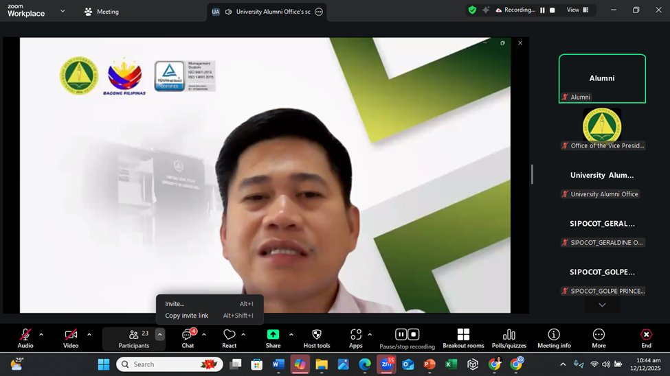Show Meeting info
Viewport: 670px width, 376px height.
pos(553,336)
